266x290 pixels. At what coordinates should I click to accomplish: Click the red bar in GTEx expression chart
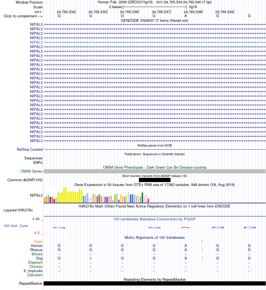pos(54,201)
